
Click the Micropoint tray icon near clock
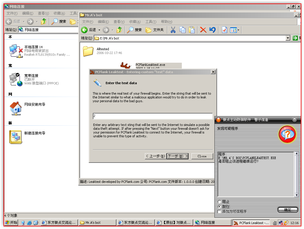point(286,223)
